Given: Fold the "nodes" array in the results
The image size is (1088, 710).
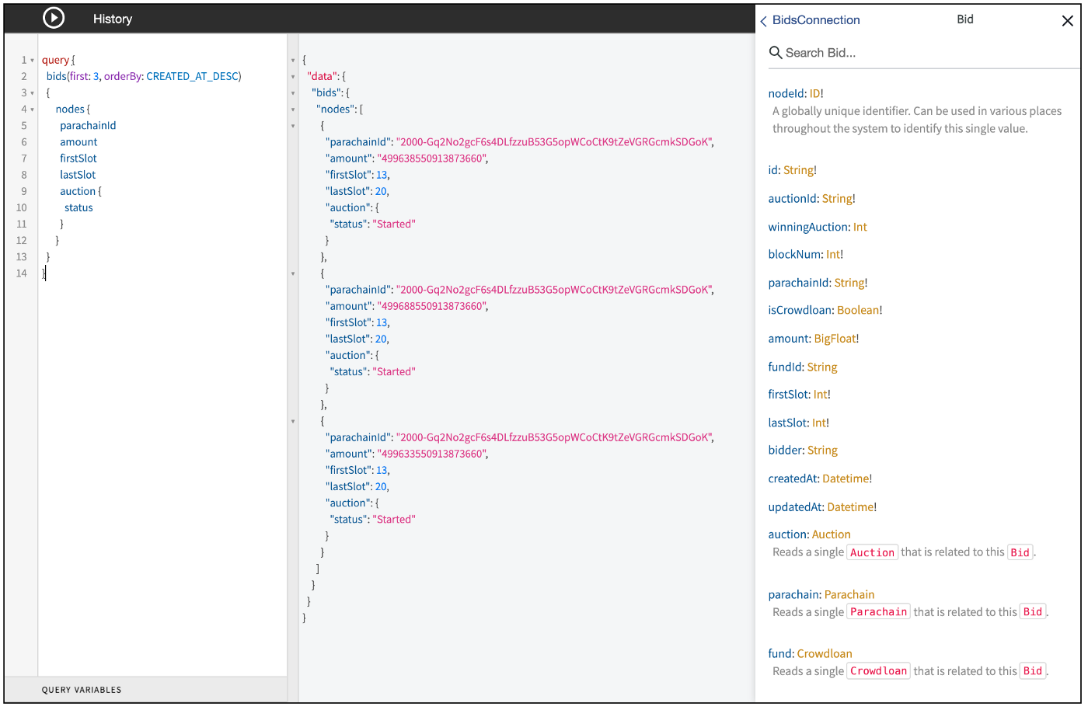Looking at the screenshot, I should pos(293,110).
